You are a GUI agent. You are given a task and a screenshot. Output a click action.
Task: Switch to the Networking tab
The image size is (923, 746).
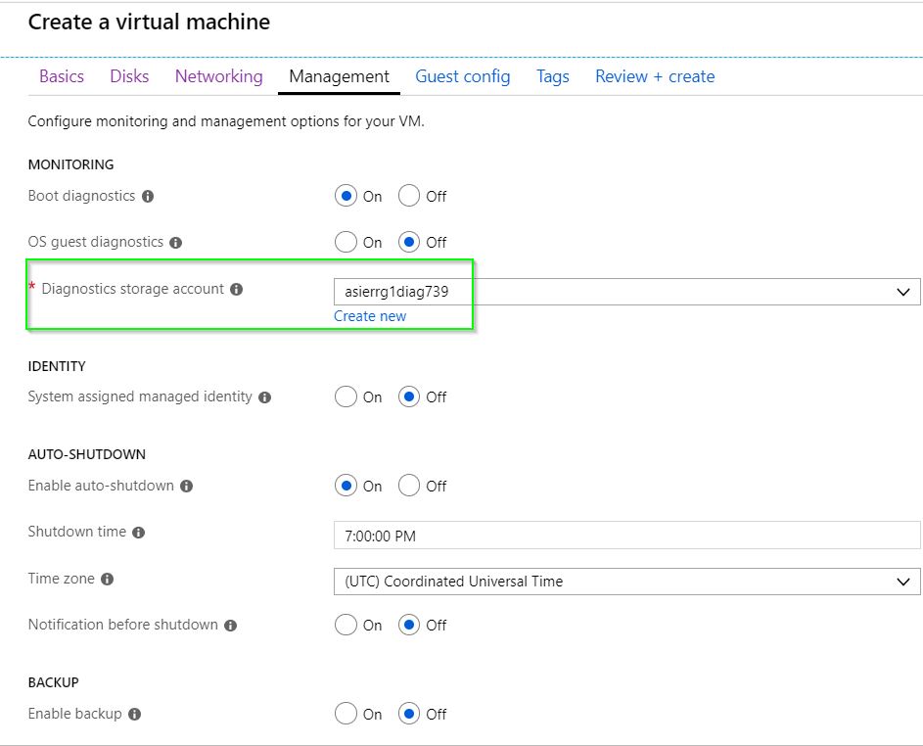[x=219, y=76]
